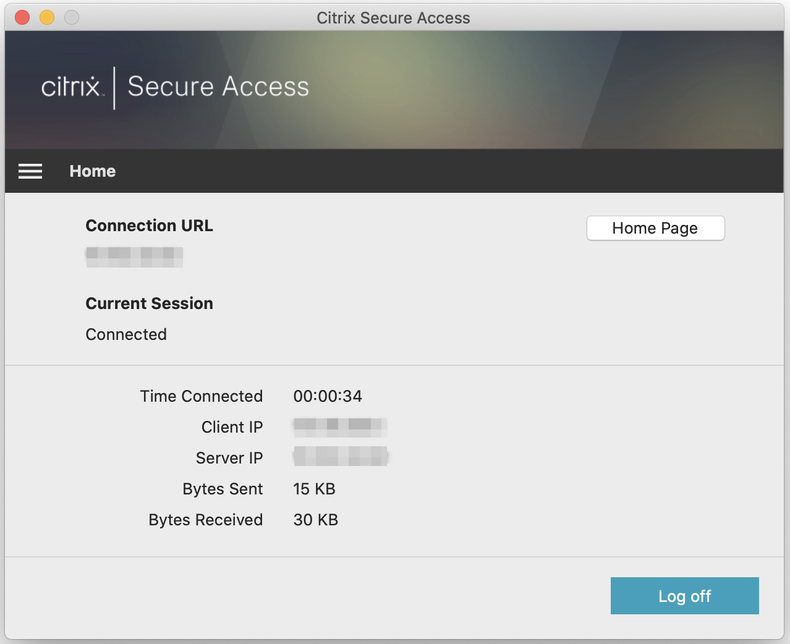
Task: Click the Secure Access wordmark
Action: [218, 87]
